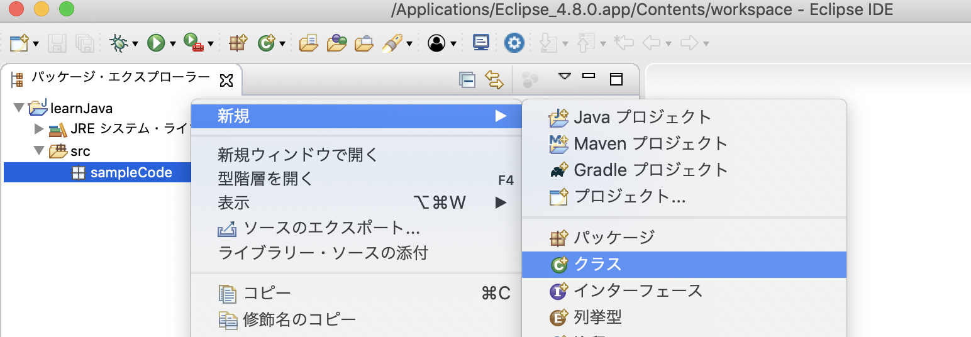Select the sampleCode package

(x=121, y=172)
